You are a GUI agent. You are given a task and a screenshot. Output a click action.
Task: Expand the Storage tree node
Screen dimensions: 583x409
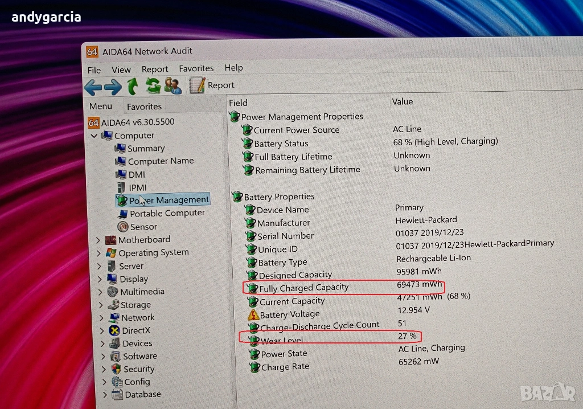[x=100, y=305]
